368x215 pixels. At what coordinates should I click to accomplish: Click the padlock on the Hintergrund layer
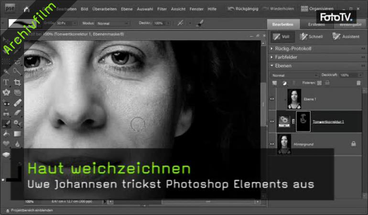pos(354,144)
